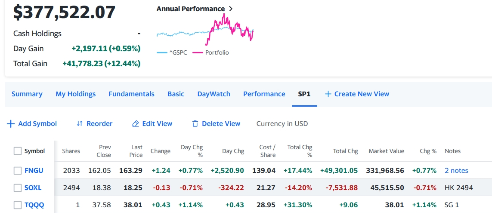Open the FNGU ticker link
This screenshot has width=492, height=218.
coord(34,171)
